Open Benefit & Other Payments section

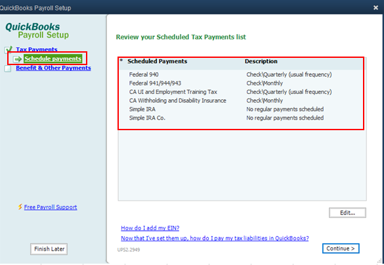tap(53, 68)
